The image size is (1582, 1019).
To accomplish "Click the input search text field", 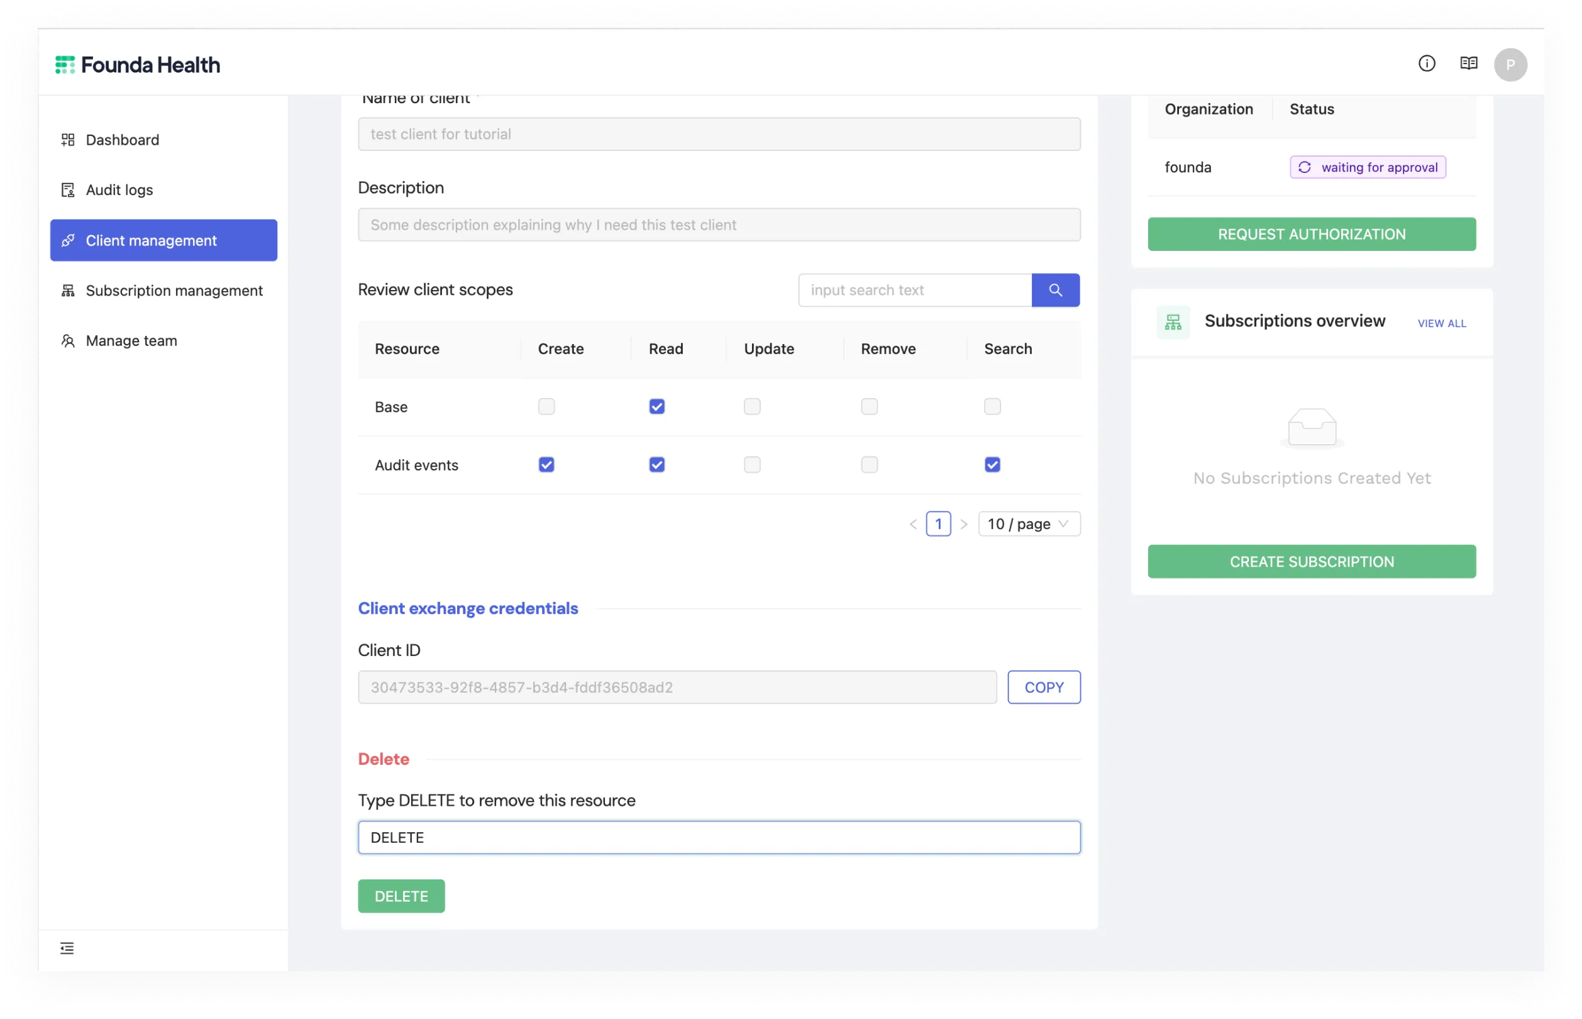I will [915, 290].
